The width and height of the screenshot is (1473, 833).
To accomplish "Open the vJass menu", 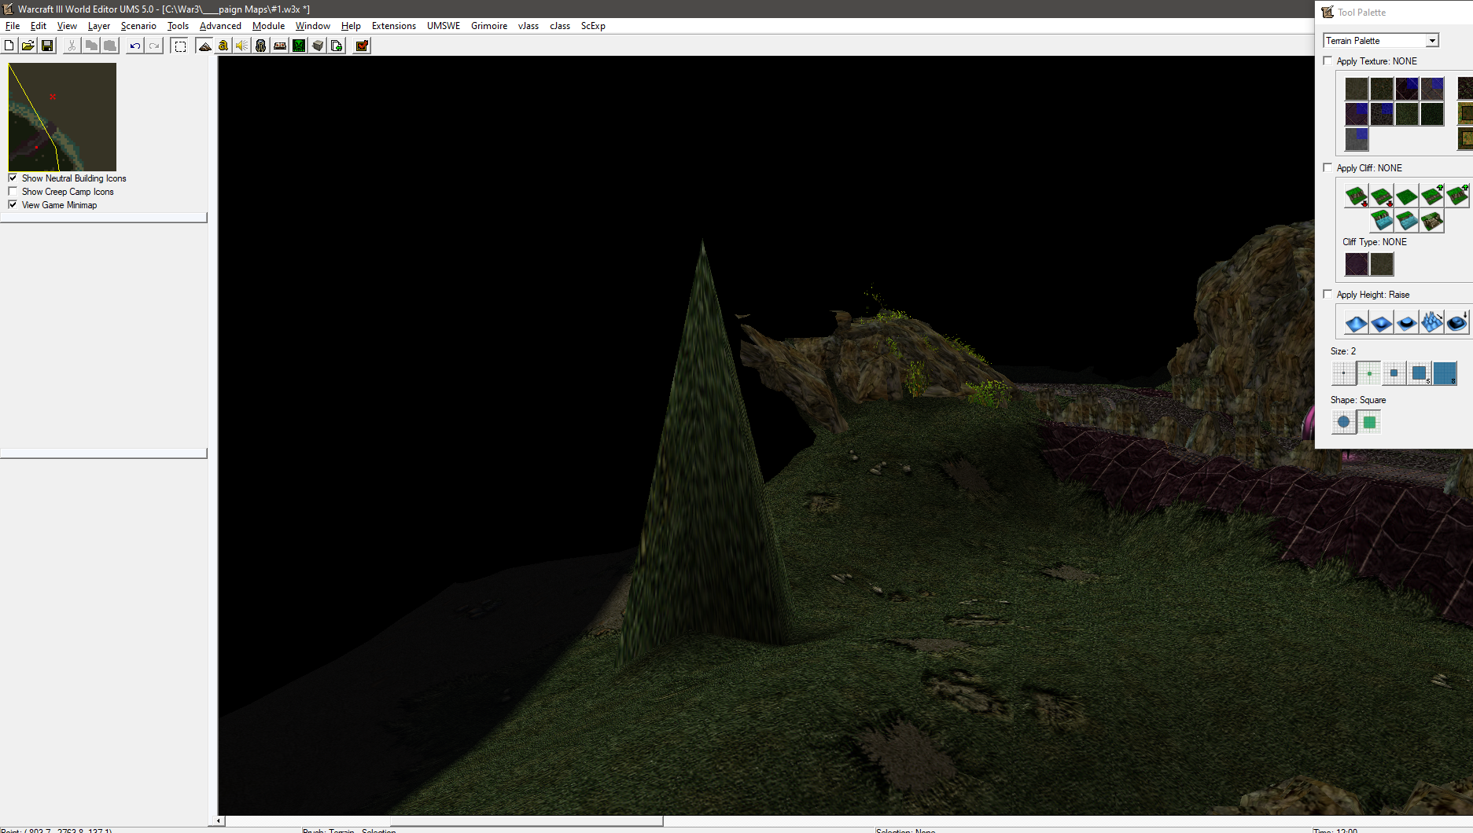I will pyautogui.click(x=528, y=26).
